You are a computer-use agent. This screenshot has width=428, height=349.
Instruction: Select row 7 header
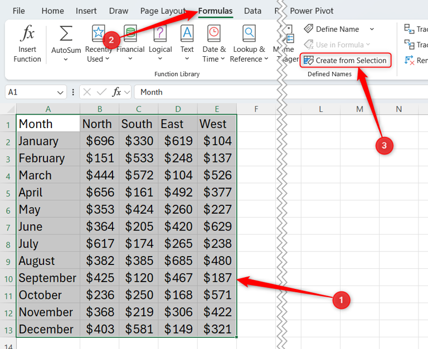8,228
